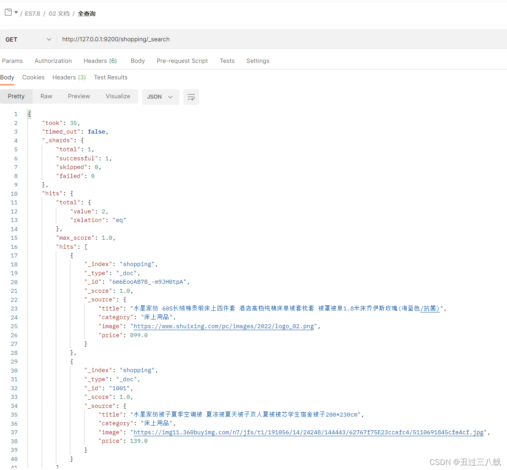Click the shuixing.com logo image URL link
This screenshot has width=507, height=470.
[x=224, y=326]
